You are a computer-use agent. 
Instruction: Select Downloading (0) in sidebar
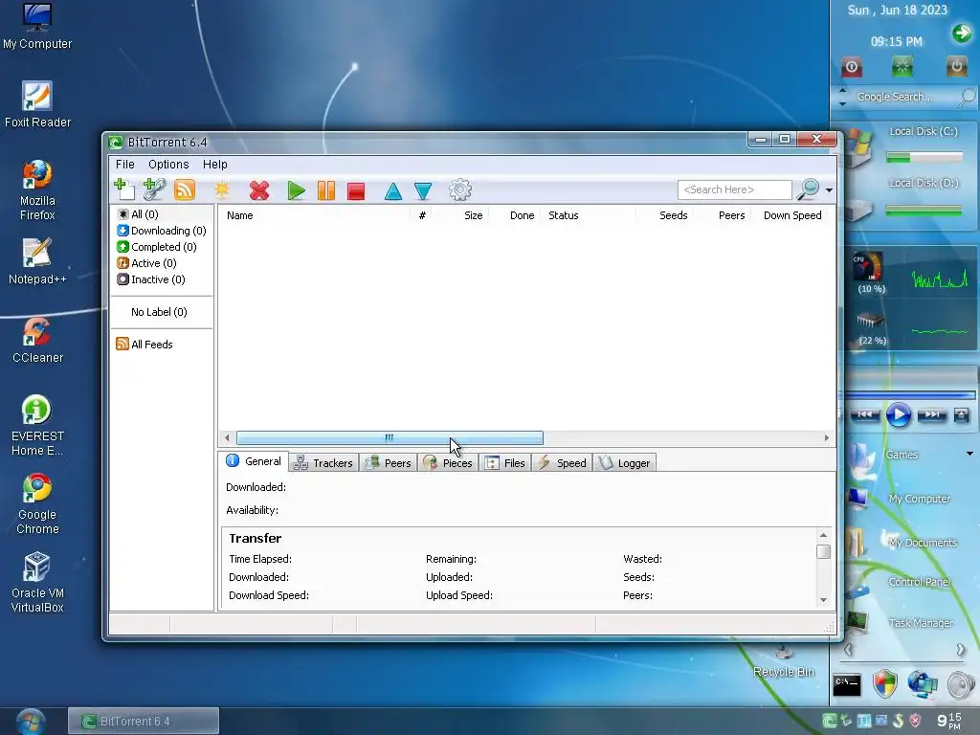[162, 231]
